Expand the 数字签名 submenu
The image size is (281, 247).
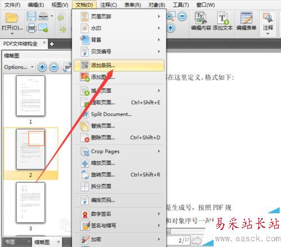pos(119,214)
